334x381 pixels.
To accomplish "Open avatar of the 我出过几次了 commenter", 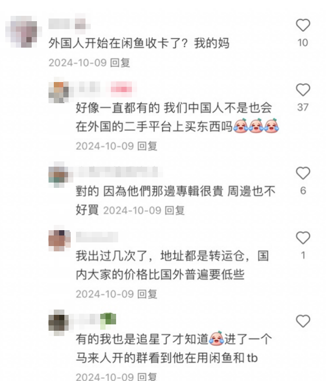I will (x=59, y=240).
